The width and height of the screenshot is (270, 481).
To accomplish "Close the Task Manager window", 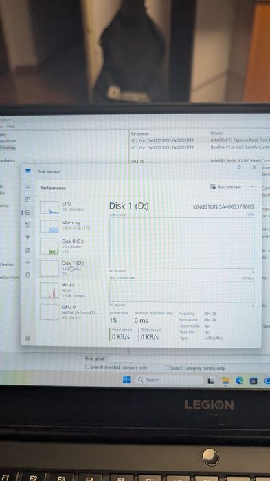I will pyautogui.click(x=254, y=167).
